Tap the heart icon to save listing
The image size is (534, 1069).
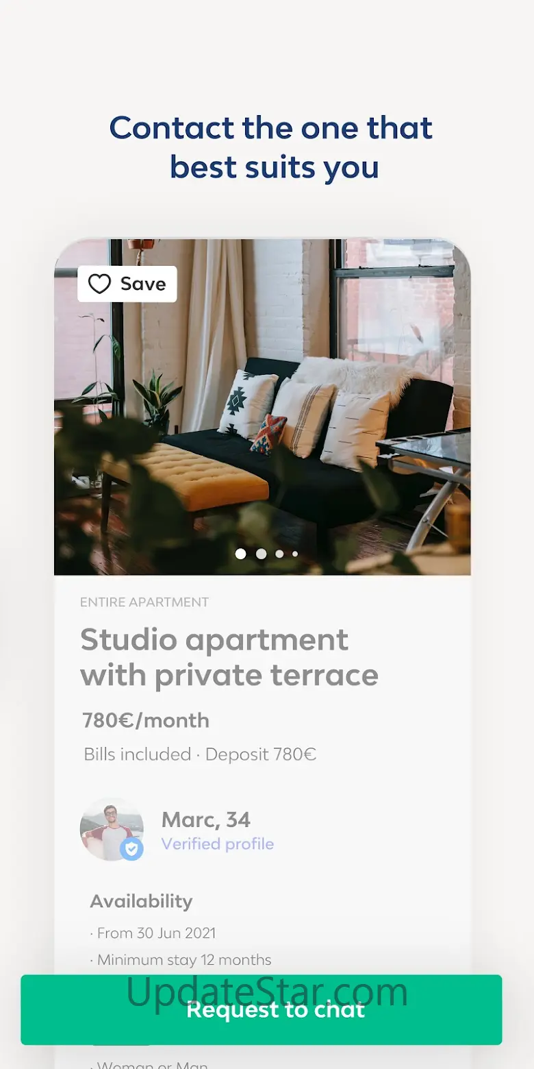tap(99, 284)
